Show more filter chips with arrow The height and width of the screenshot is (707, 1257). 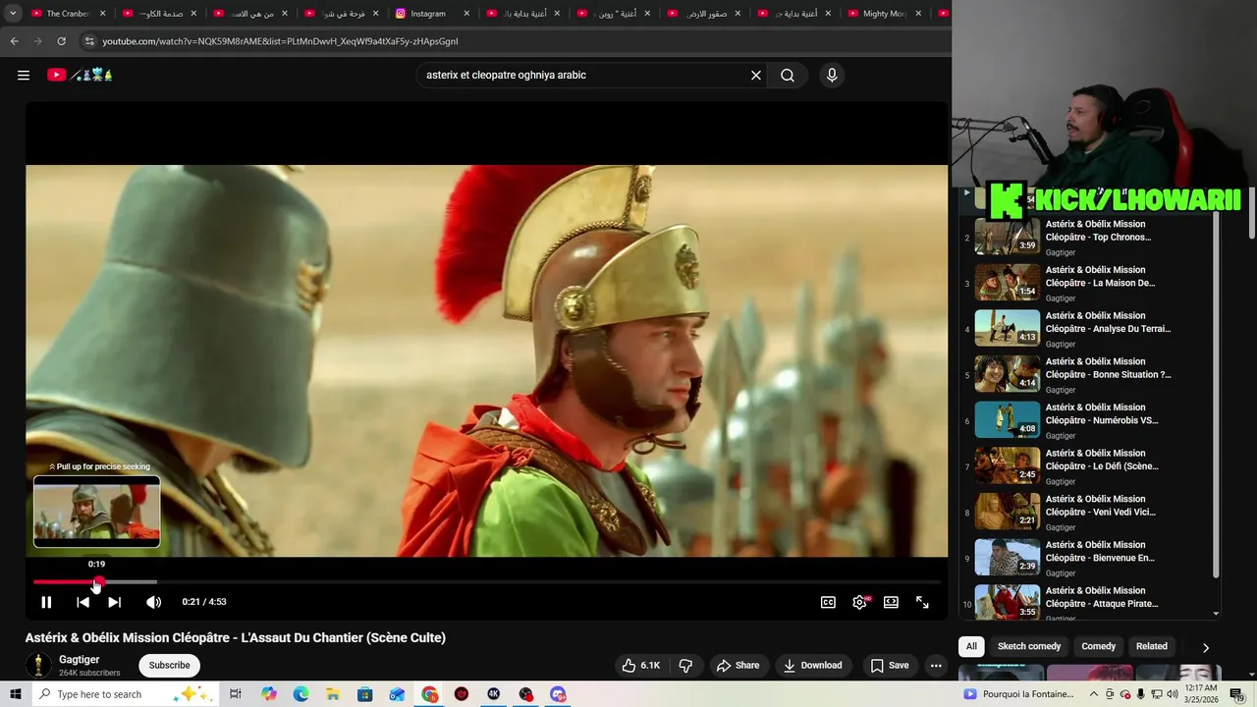(1205, 647)
